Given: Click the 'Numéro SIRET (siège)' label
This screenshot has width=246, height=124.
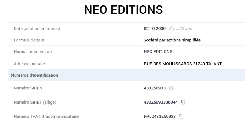Looking at the screenshot, I should (35, 102).
